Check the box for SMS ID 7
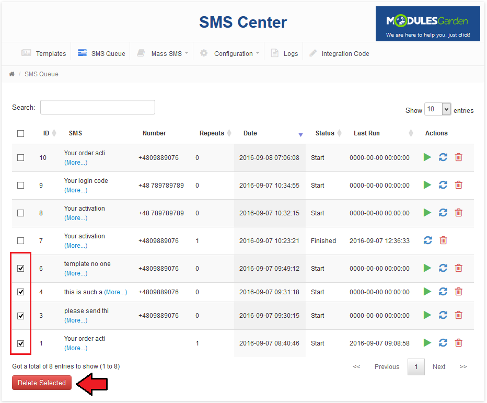The width and height of the screenshot is (487, 403). [20, 240]
